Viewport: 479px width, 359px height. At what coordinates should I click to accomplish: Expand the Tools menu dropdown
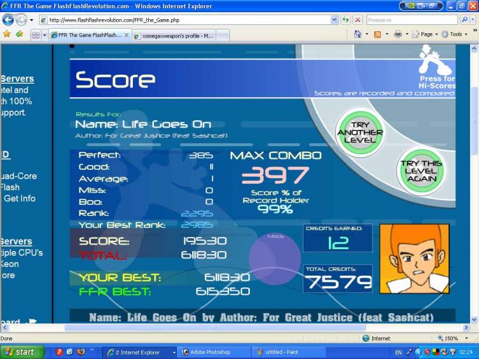tap(455, 34)
